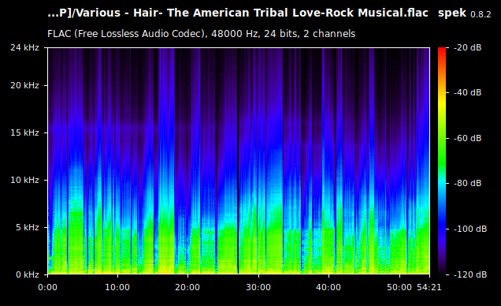Click the FLAC codec info line

click(x=202, y=34)
